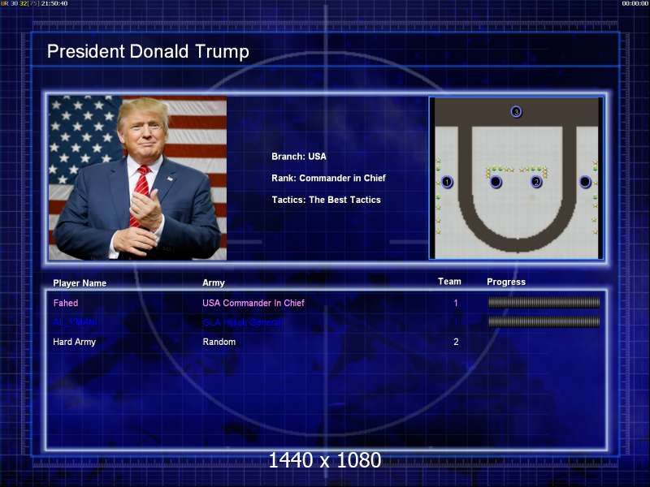Click team number 2 for Hard Army
650x487 pixels.
tap(456, 342)
